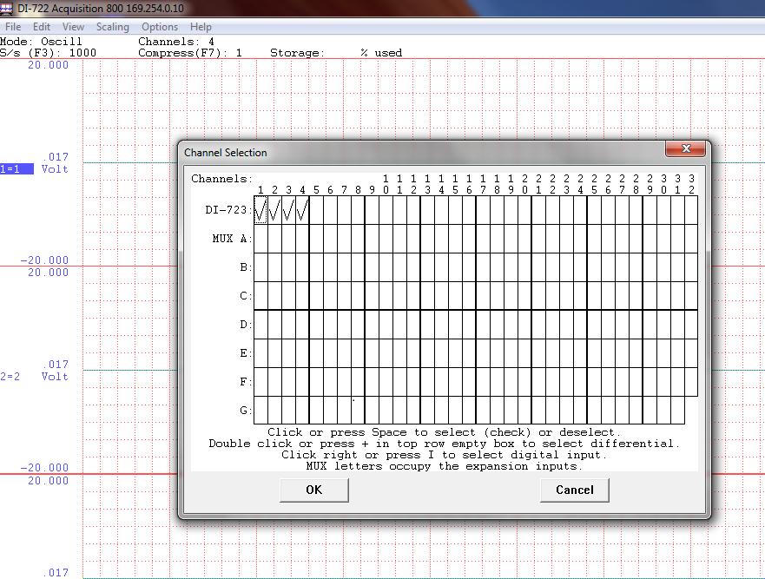The image size is (765, 579).
Task: Check DI-723 channel 32 box
Action: tap(691, 210)
